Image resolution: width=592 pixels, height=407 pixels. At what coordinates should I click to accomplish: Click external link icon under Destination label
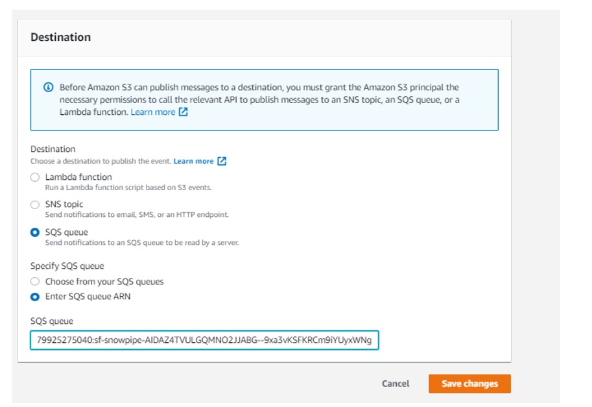222,161
